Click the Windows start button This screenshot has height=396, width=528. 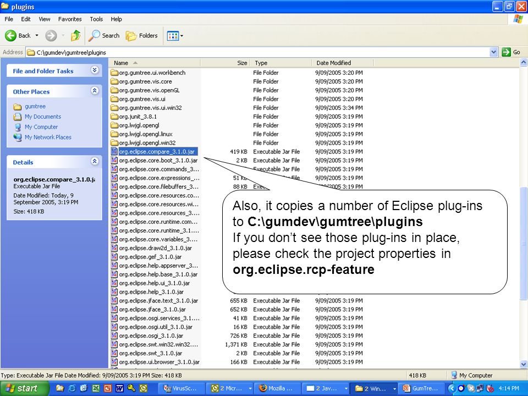pos(24,388)
